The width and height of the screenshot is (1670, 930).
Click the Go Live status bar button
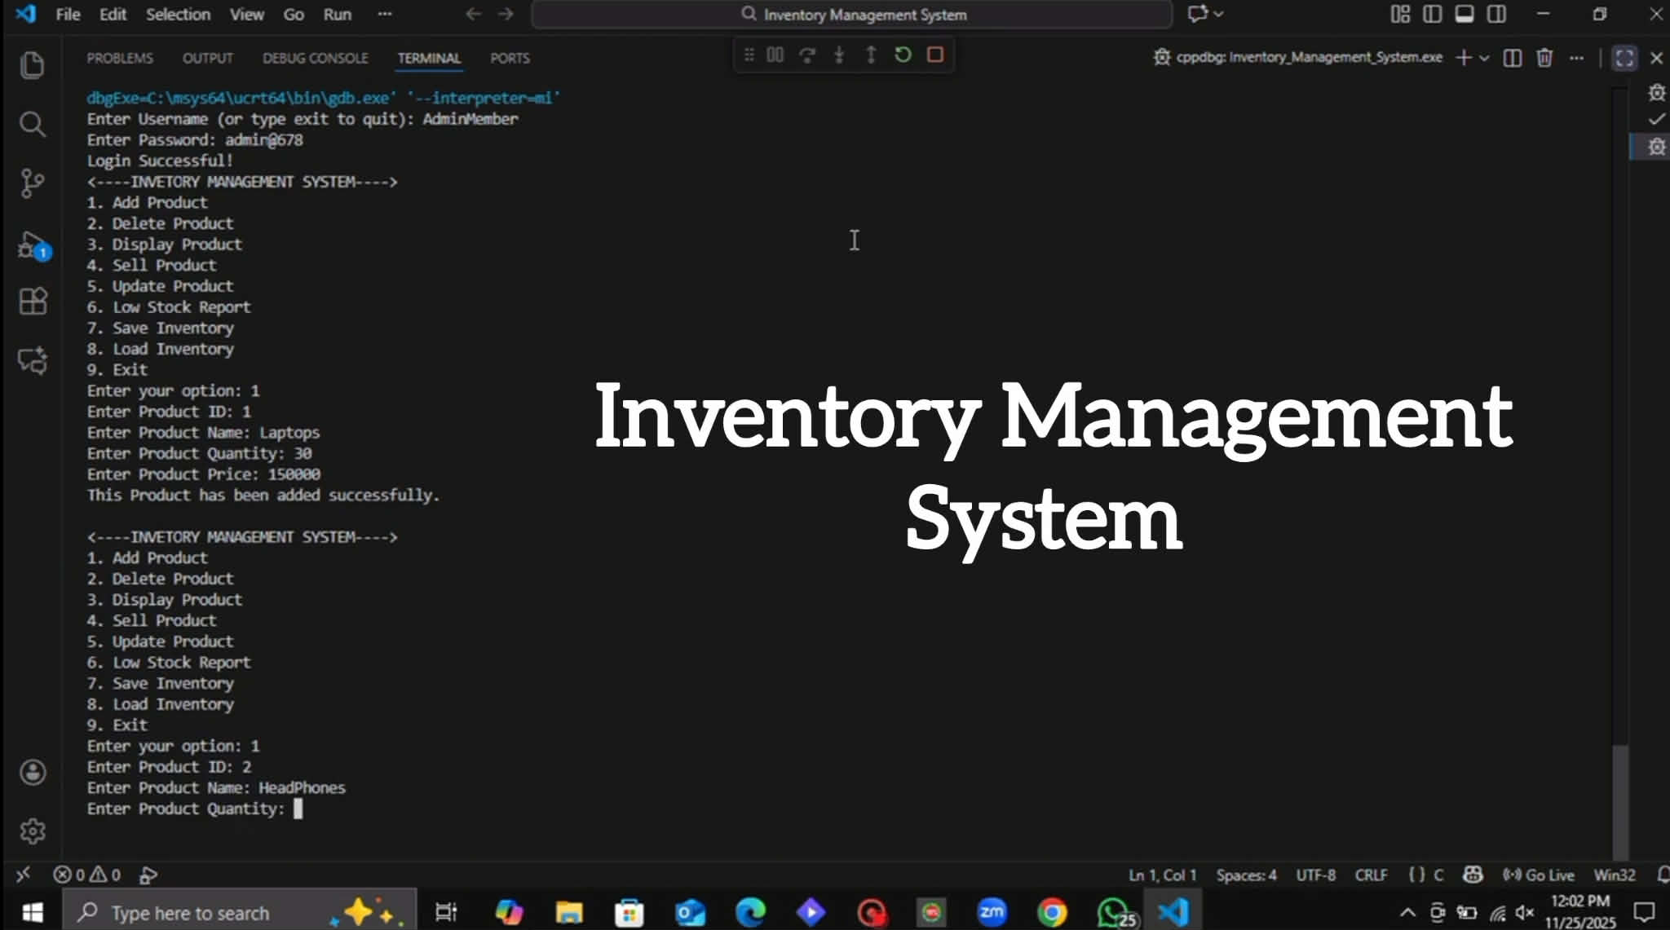1539,875
